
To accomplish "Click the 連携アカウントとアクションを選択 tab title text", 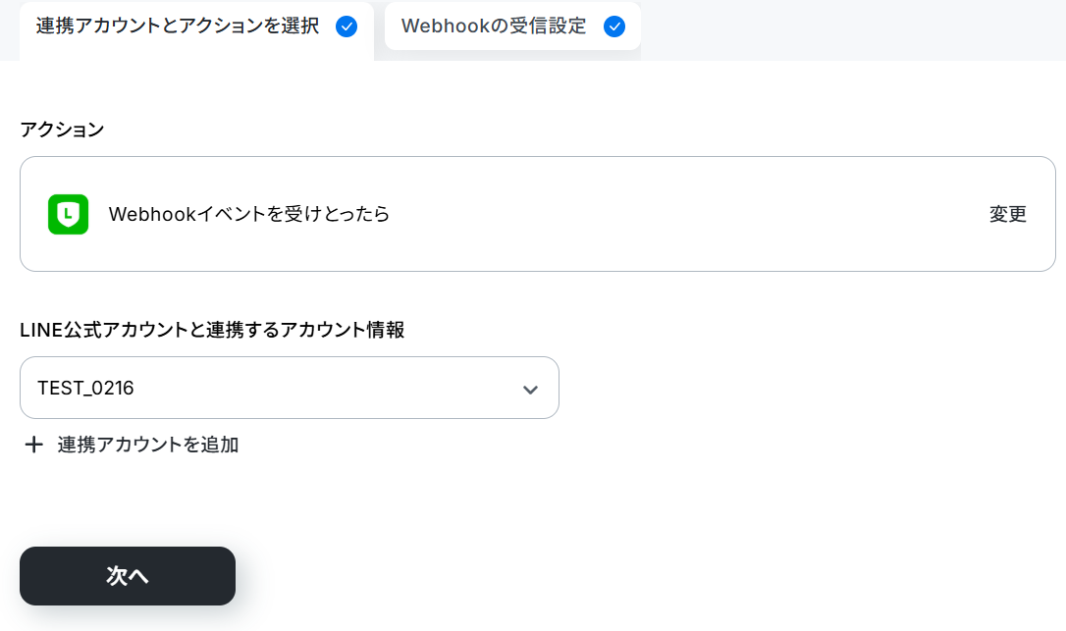I will [x=178, y=26].
